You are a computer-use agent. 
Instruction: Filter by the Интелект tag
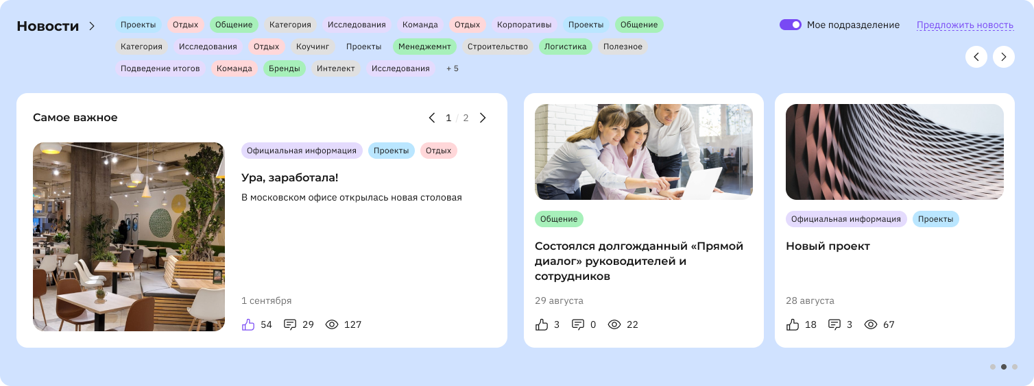tap(336, 68)
